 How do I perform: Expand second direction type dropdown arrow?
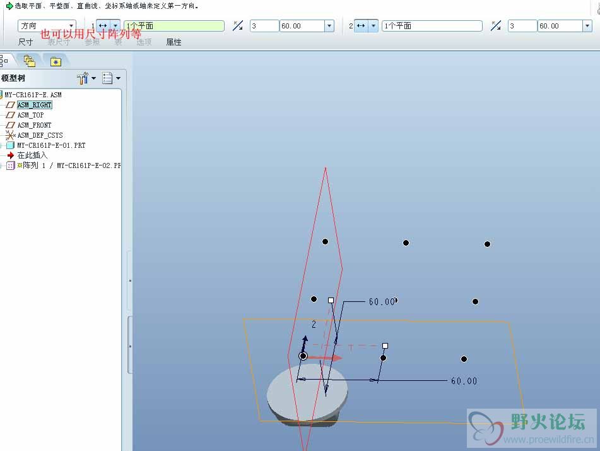(x=374, y=26)
